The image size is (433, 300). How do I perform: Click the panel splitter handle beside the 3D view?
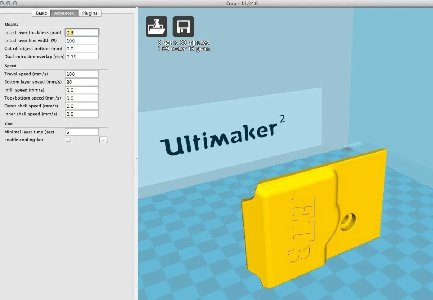coord(136,158)
